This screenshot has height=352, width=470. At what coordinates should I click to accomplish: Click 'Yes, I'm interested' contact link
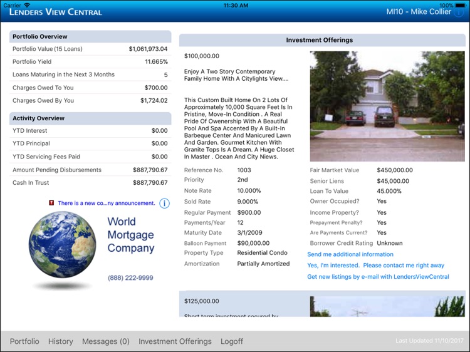click(x=375, y=266)
